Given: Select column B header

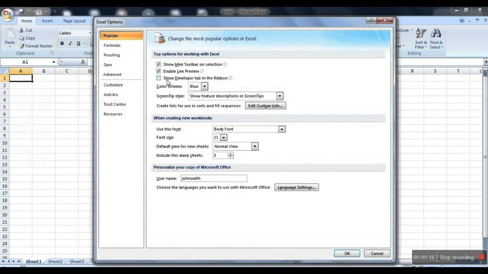Looking at the screenshot, I should [44, 71].
